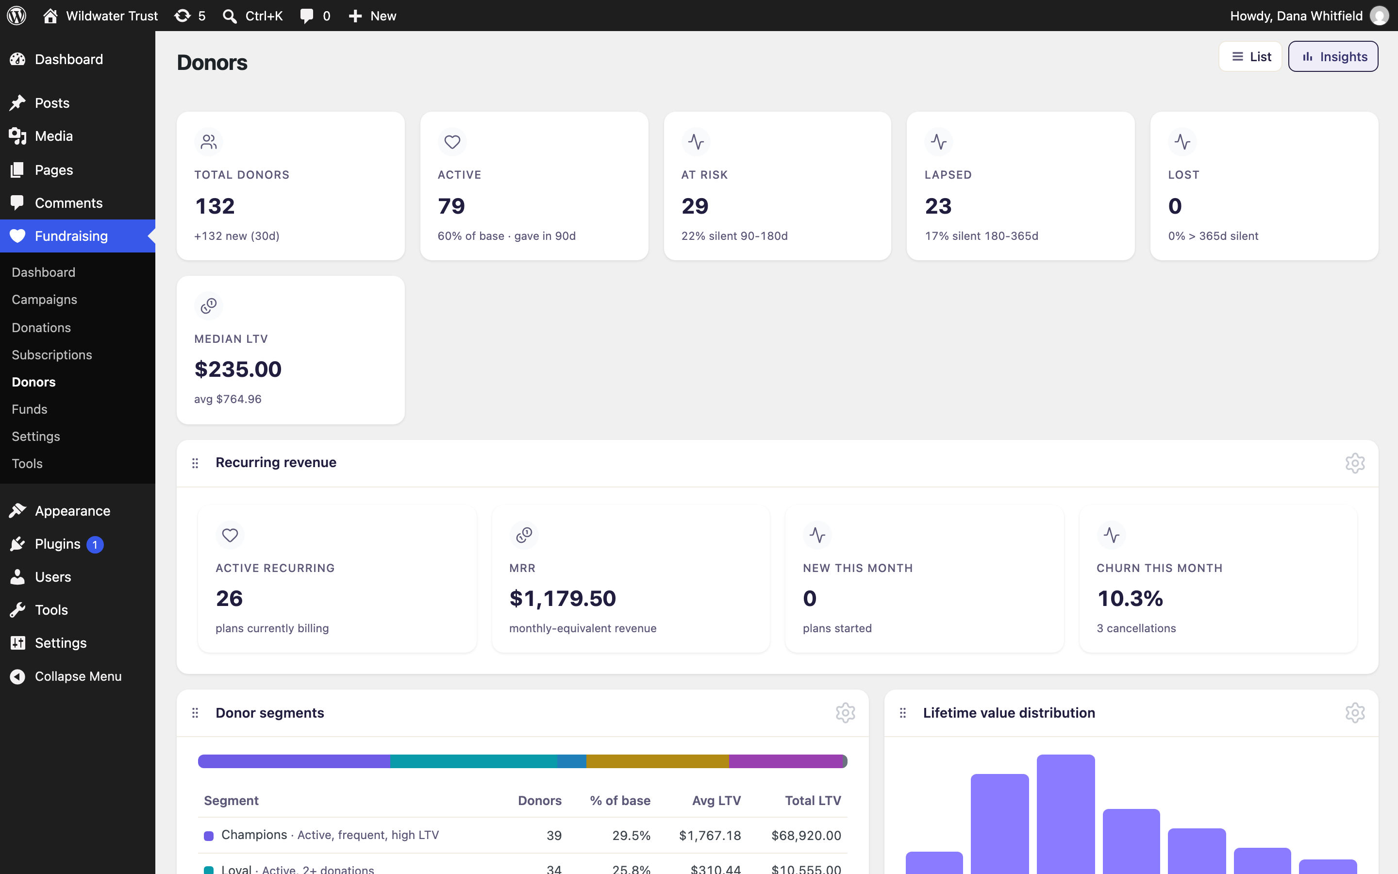The image size is (1398, 874).
Task: Grab the Recurring revenue drag handle
Action: coord(195,463)
